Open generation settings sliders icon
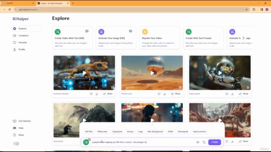The width and height of the screenshot is (271, 152). 204,142
